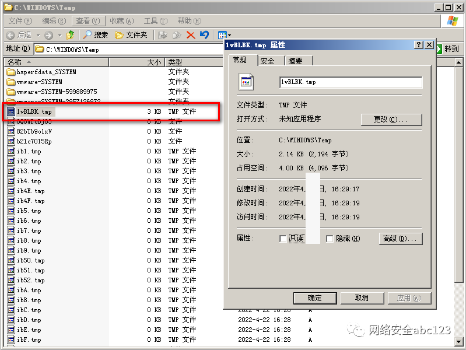The width and height of the screenshot is (466, 350).
Task: Click the ibC.tmp file name
Action: [x=29, y=310]
